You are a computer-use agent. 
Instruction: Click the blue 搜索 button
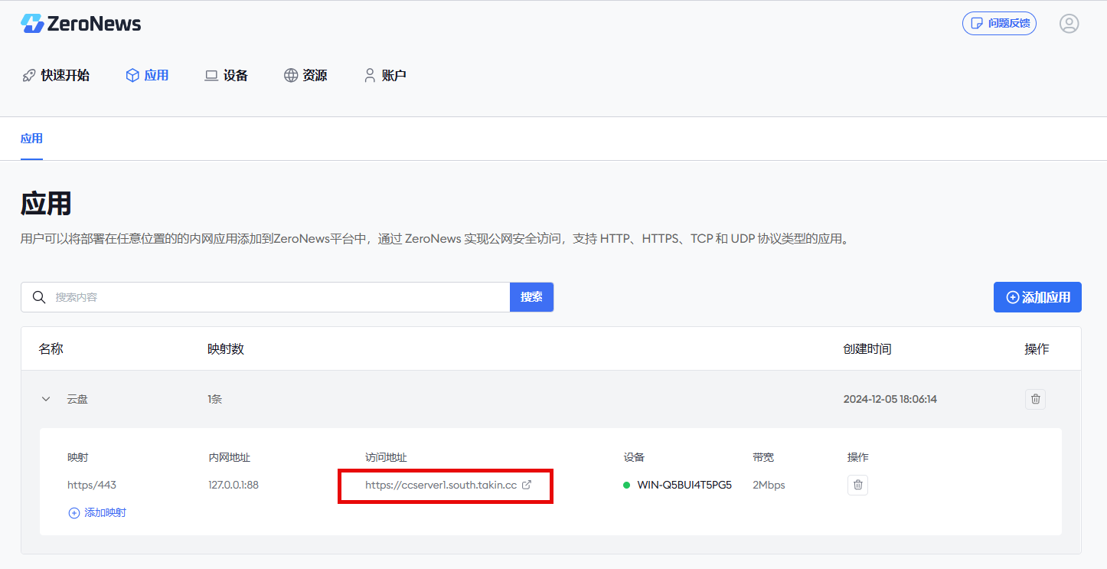[x=531, y=297]
